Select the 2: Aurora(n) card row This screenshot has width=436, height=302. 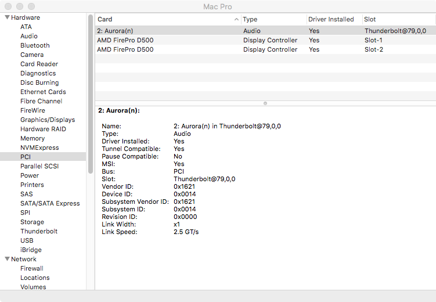[265, 31]
